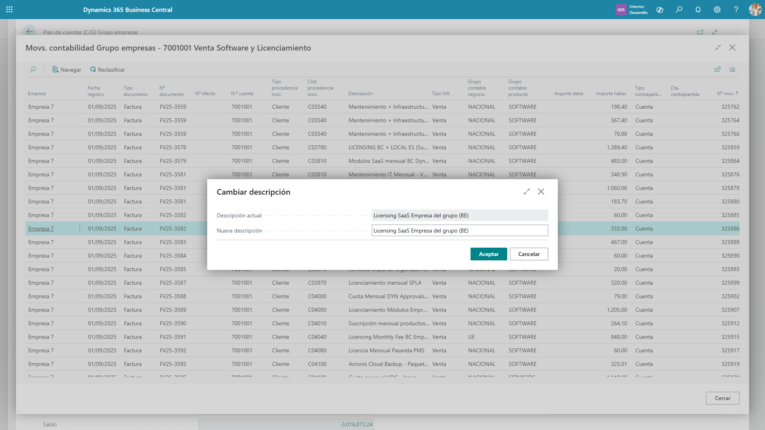The height and width of the screenshot is (430, 765).
Task: Open the Fecha registro column header
Action: coord(96,91)
